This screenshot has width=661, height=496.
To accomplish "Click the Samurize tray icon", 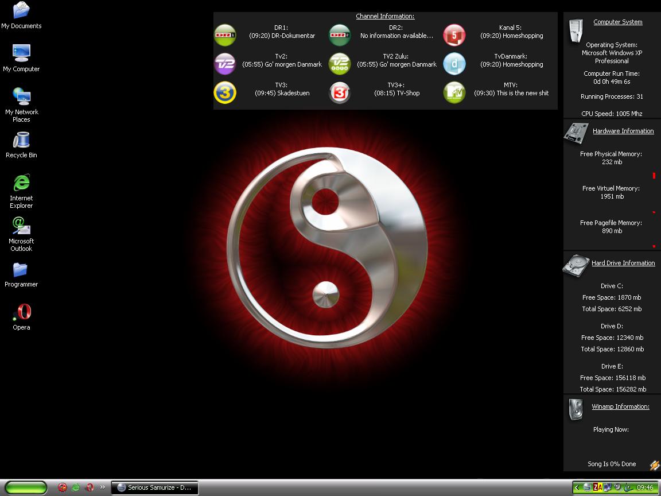I will (587, 487).
